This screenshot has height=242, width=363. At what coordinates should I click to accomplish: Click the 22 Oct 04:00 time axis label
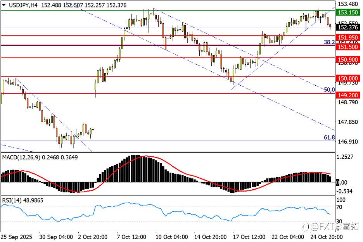(x=288, y=237)
